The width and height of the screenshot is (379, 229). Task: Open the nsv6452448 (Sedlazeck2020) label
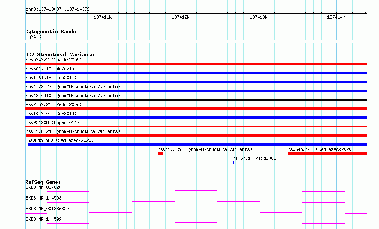pyautogui.click(x=321, y=149)
